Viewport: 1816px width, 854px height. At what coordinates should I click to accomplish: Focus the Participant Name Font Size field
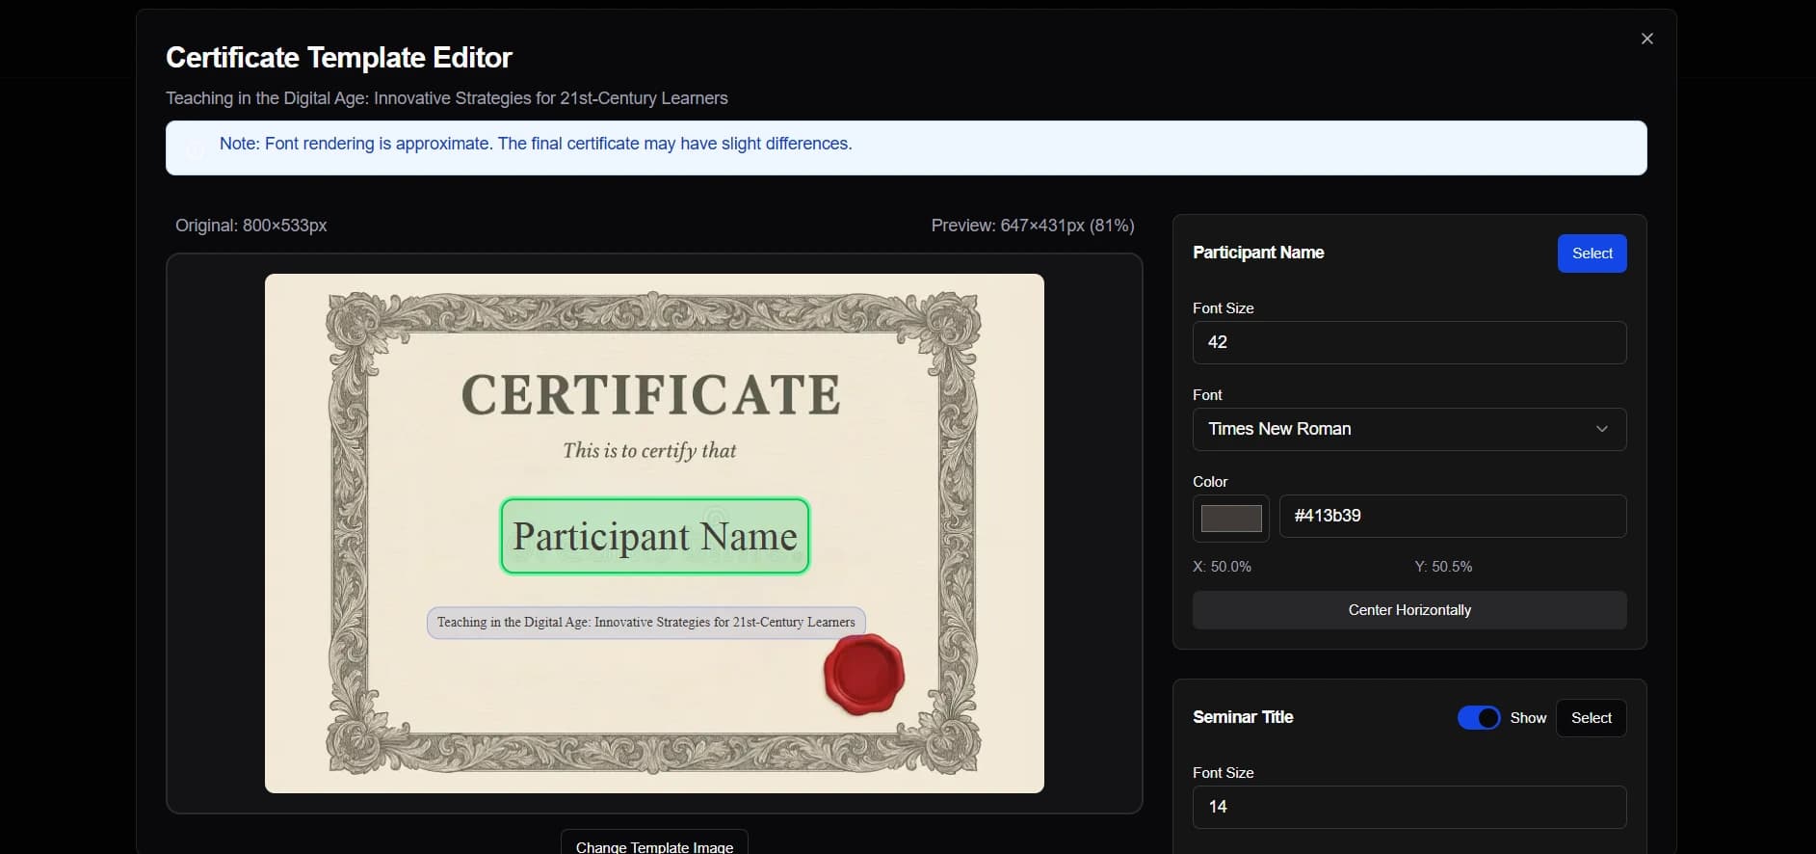pos(1408,342)
